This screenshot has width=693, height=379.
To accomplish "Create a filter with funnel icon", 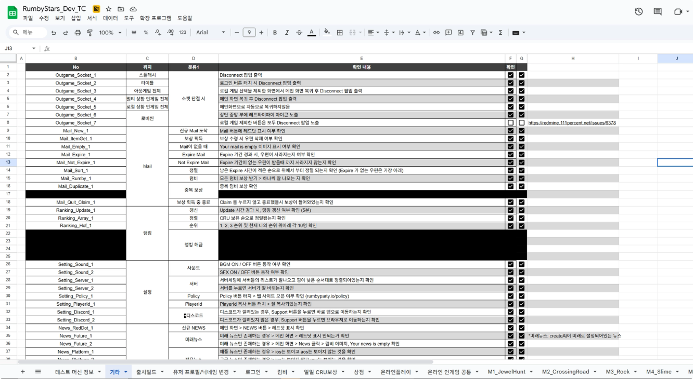I will coord(472,33).
